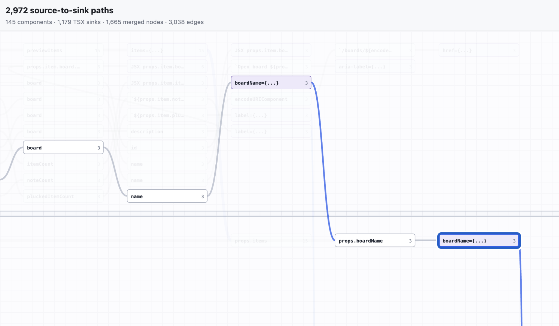Select the faded items={...} node
The height and width of the screenshot is (326, 559).
pos(167,50)
